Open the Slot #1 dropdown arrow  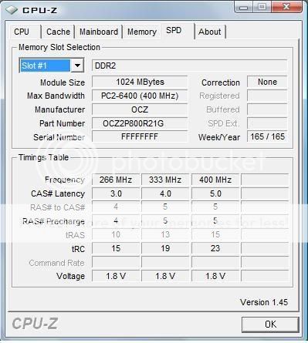click(77, 66)
